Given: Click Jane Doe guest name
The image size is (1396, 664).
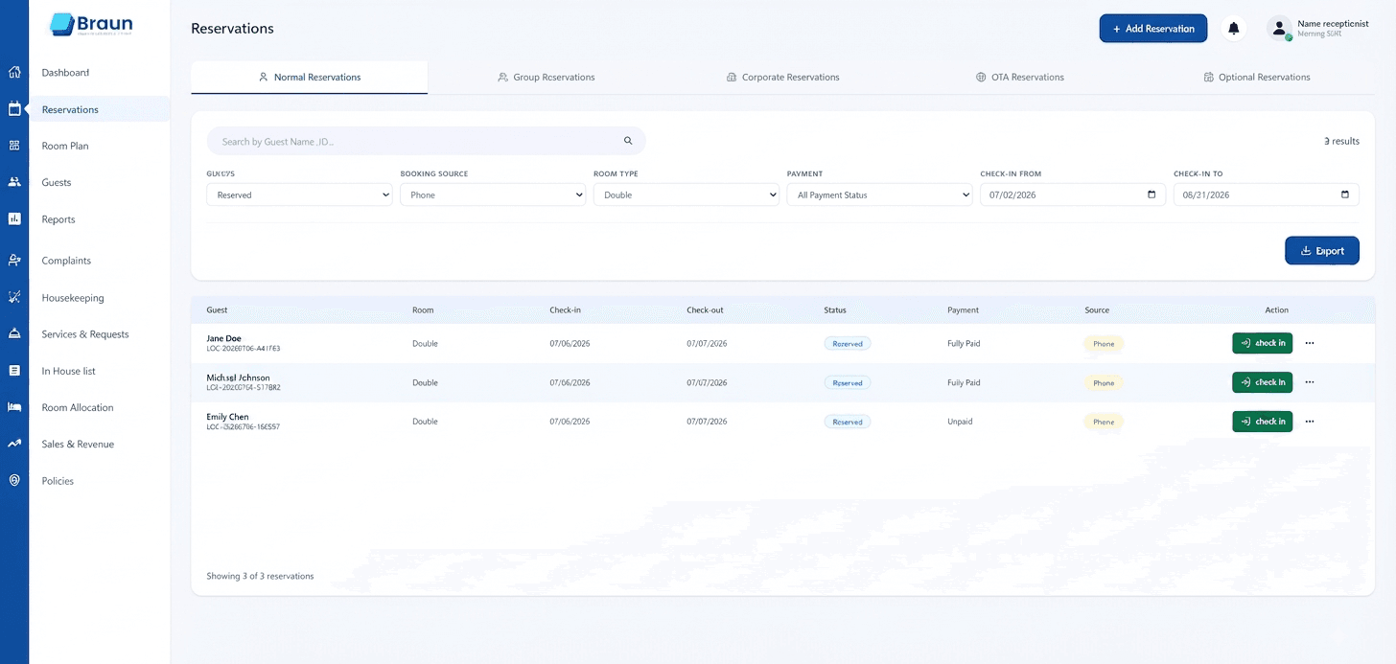Looking at the screenshot, I should point(223,338).
